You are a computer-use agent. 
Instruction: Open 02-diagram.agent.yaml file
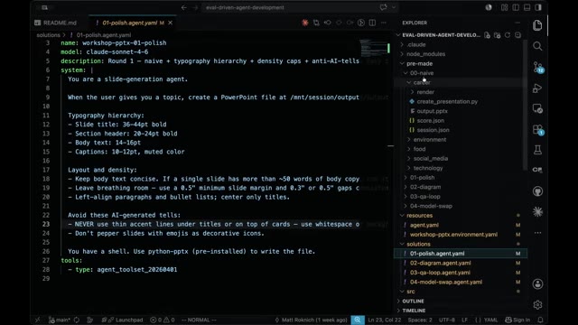(440, 263)
